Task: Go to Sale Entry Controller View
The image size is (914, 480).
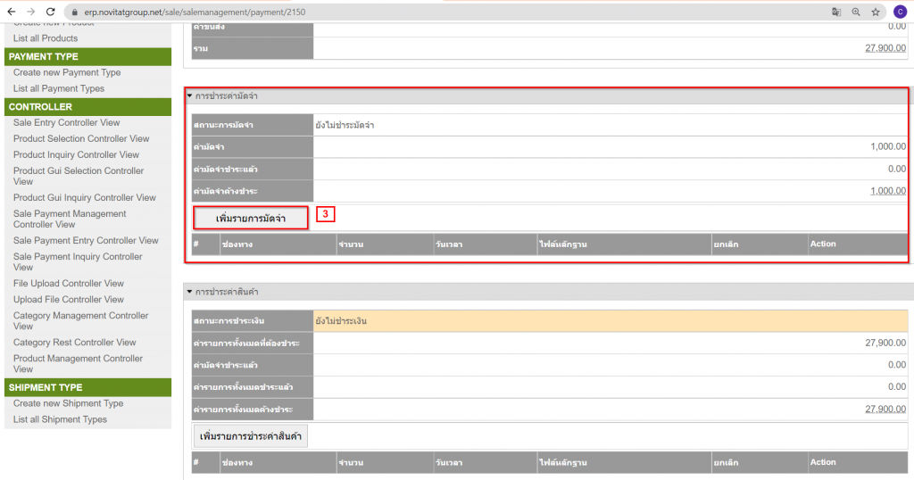Action: pyautogui.click(x=66, y=122)
